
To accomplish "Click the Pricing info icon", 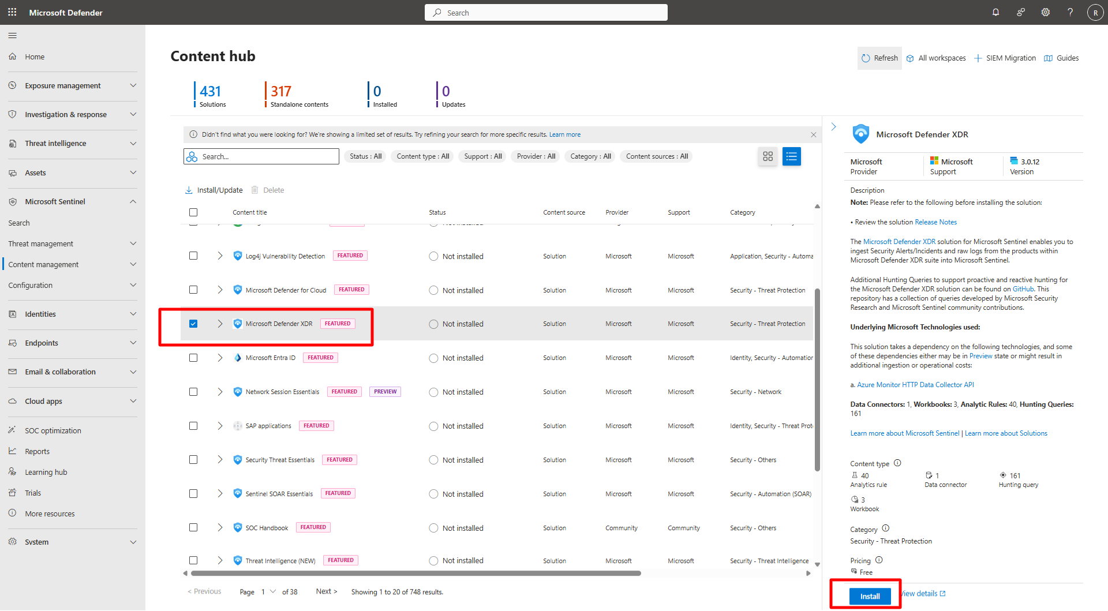I will (879, 560).
